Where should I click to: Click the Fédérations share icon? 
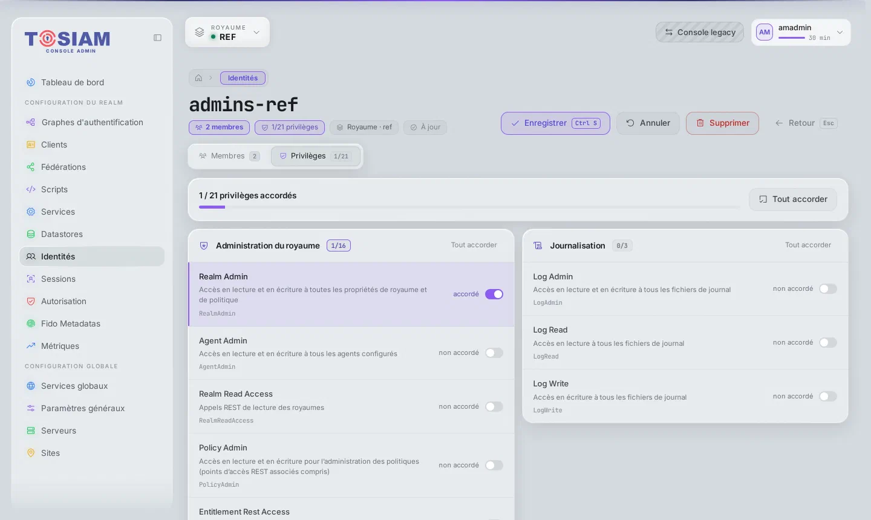31,167
